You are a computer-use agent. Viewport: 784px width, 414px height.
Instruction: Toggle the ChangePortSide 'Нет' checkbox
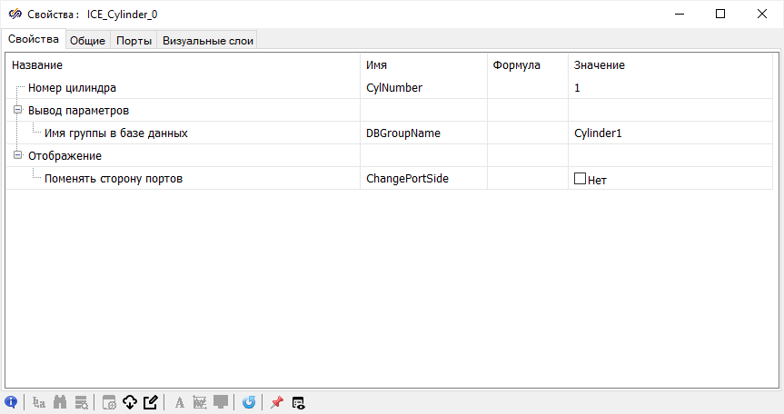click(x=581, y=179)
